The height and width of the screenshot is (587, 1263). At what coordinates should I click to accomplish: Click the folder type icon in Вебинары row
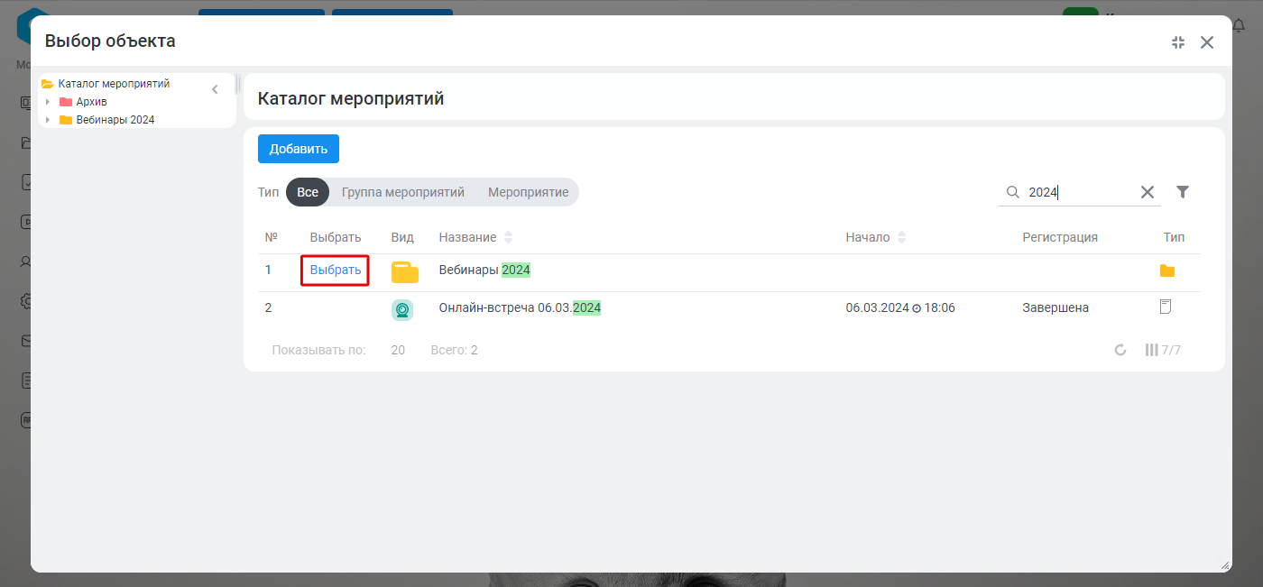pyautogui.click(x=1167, y=271)
